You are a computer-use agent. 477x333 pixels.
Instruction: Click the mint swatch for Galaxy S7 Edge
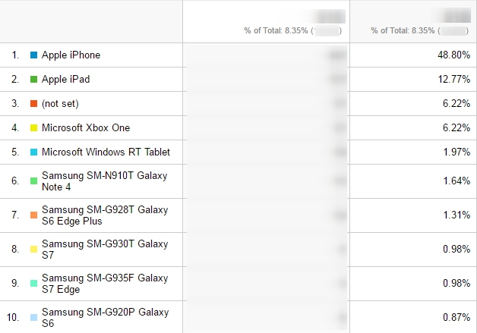pyautogui.click(x=33, y=284)
